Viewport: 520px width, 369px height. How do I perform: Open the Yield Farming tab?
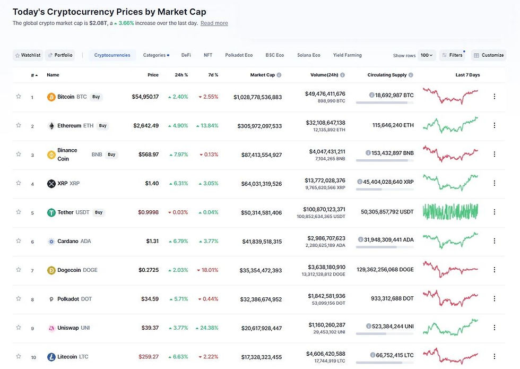[x=347, y=55]
